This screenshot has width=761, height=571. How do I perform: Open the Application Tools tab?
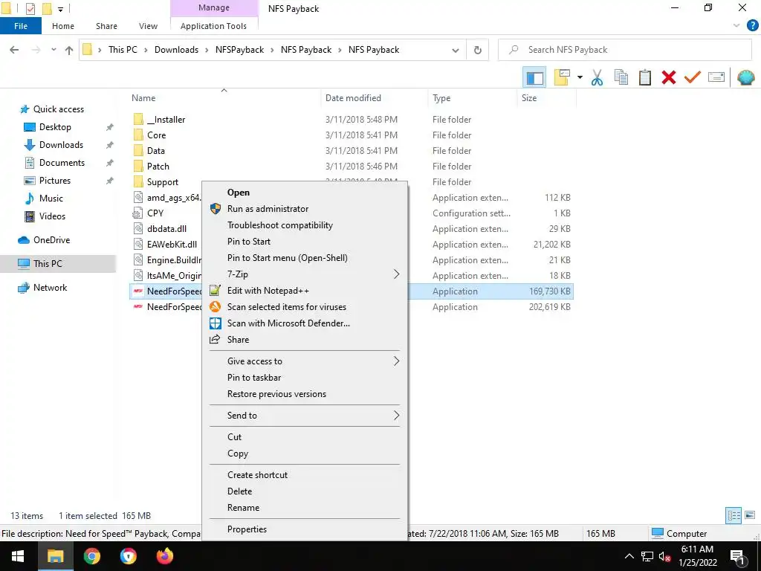(x=213, y=26)
